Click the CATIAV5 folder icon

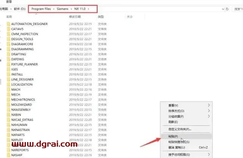point(8,29)
